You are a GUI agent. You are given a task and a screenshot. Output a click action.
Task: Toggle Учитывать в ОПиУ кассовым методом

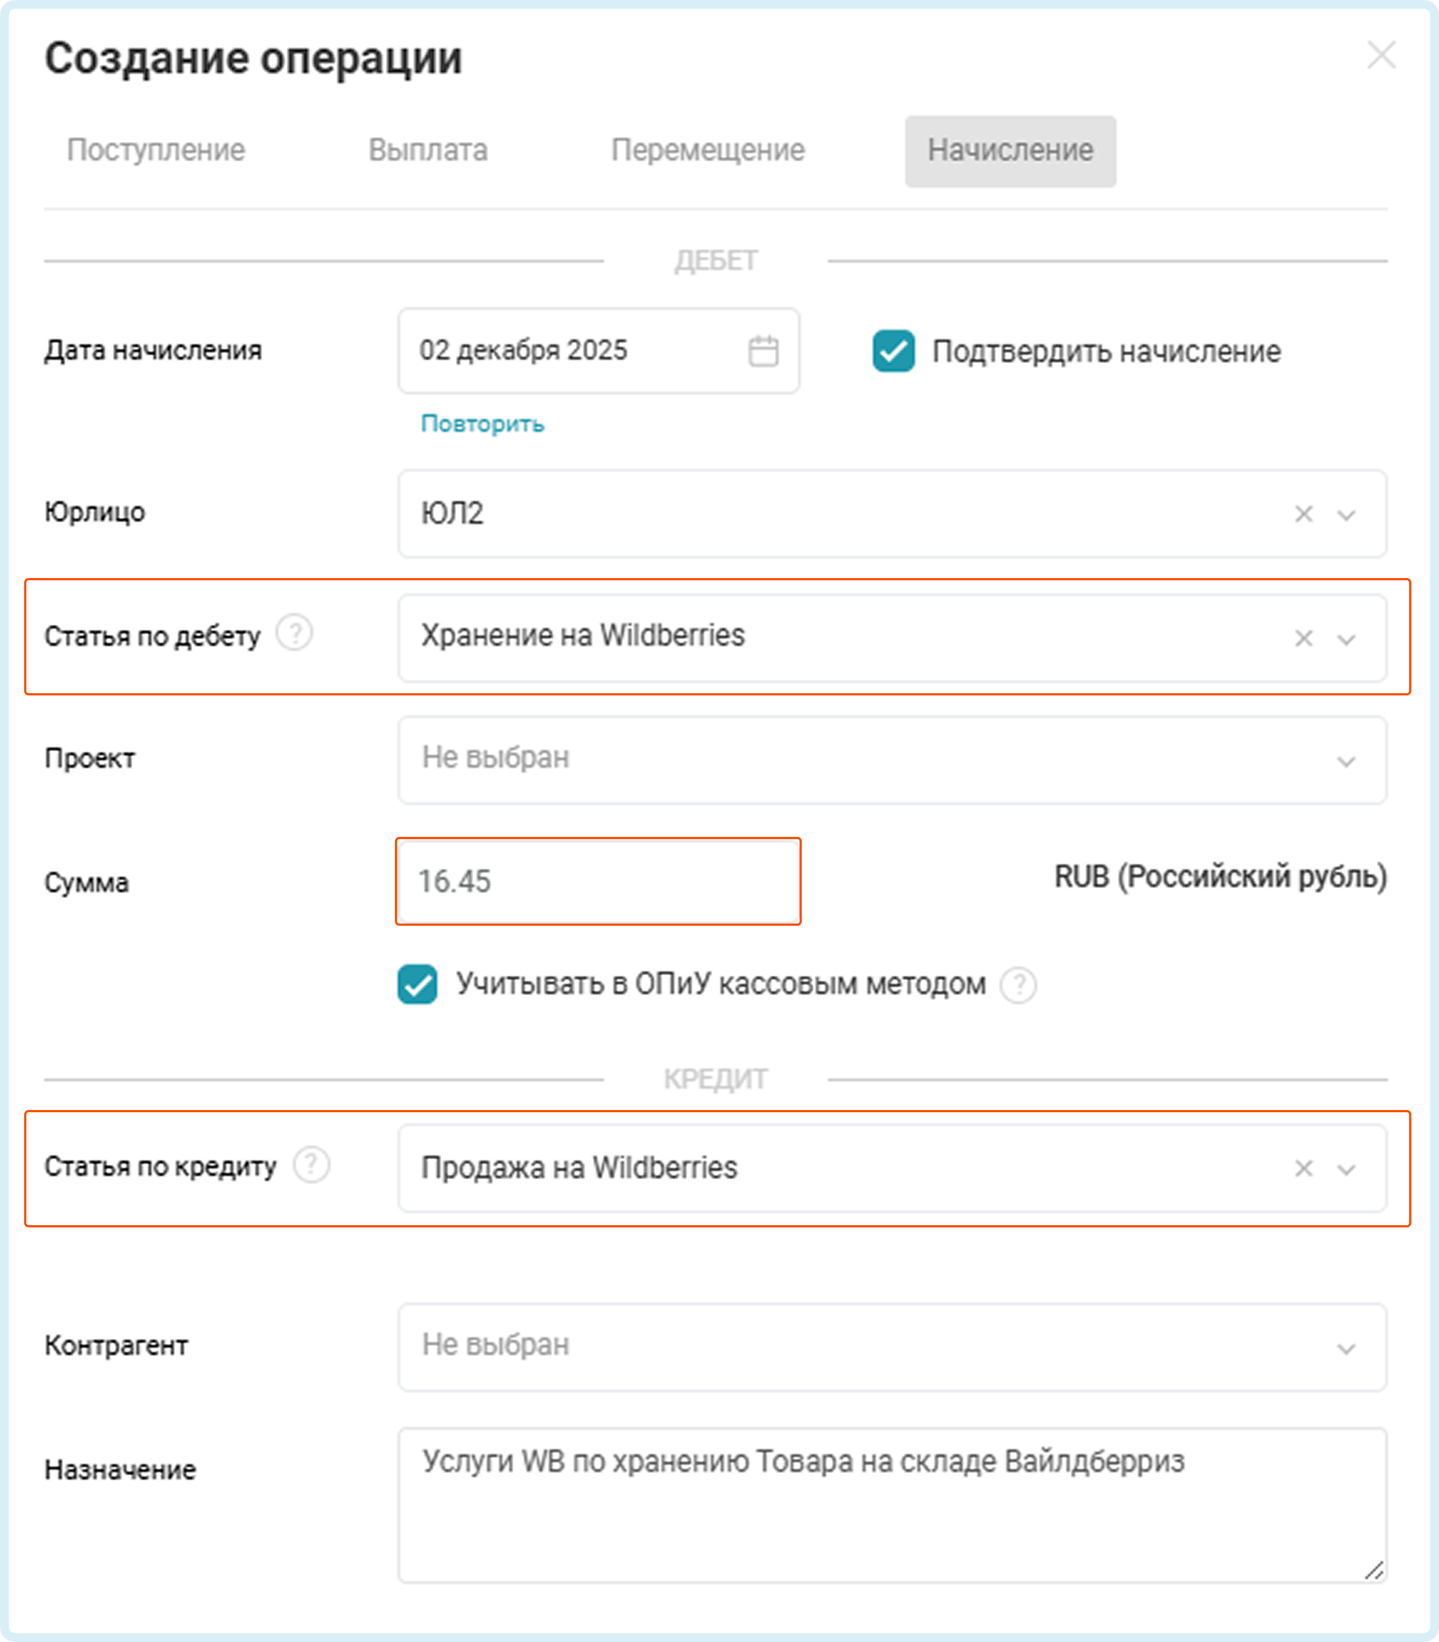tap(417, 984)
